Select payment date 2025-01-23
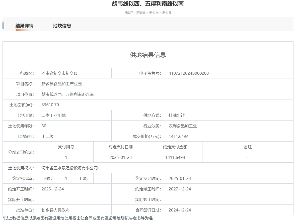This screenshot has width=295, height=221. pyautogui.click(x=121, y=157)
